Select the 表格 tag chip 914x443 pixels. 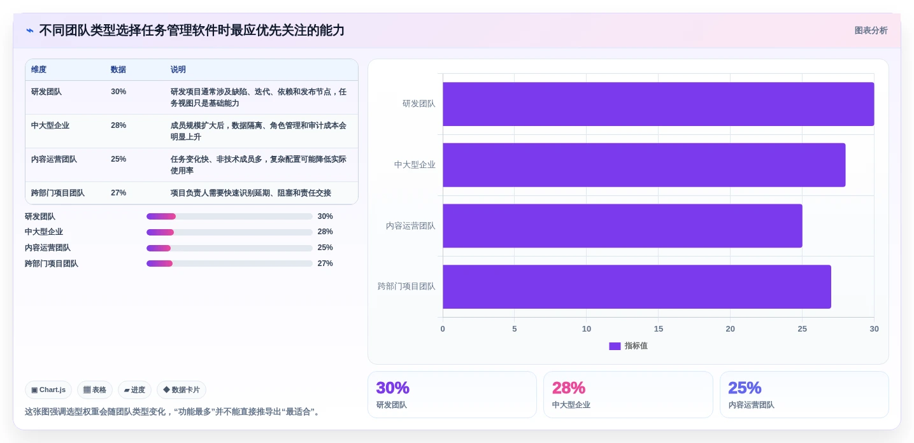(x=95, y=390)
